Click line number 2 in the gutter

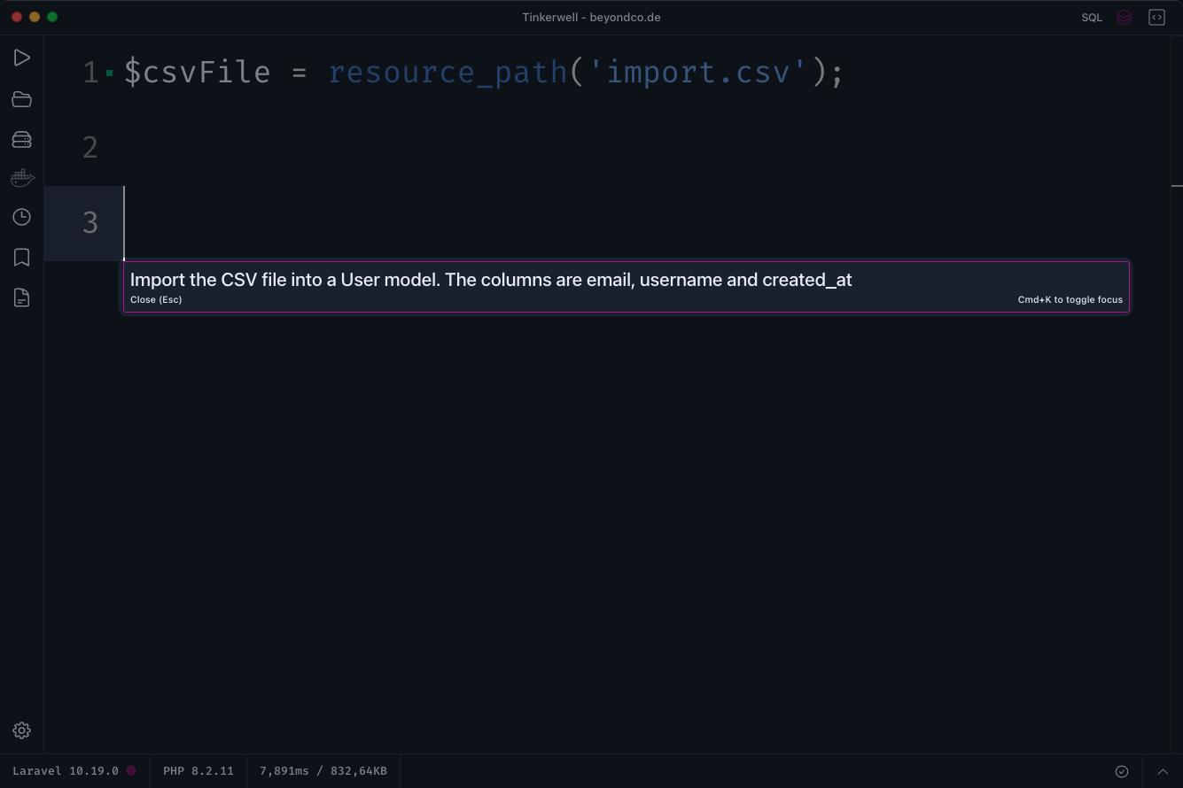(x=90, y=148)
